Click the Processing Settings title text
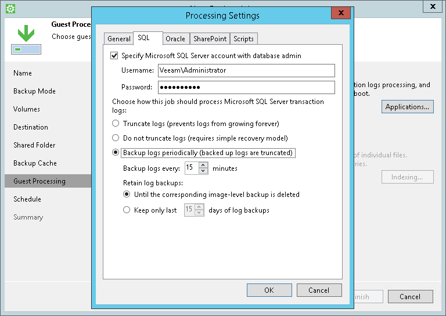446x316 pixels. 222,15
